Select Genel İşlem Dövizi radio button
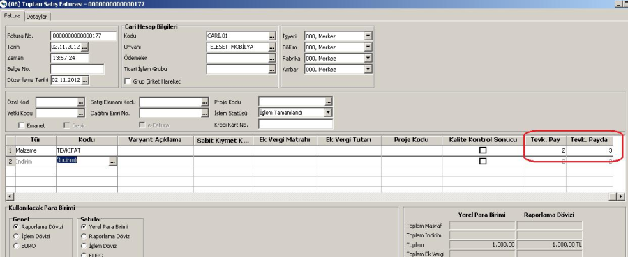628x257 pixels. tap(17, 236)
